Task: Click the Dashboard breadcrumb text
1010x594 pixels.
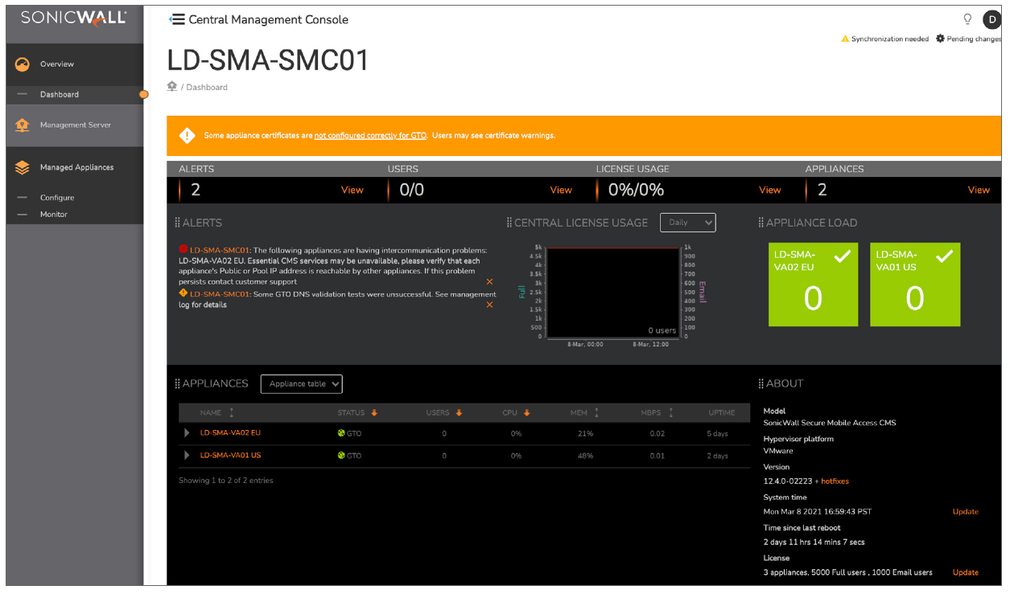Action: pos(207,88)
